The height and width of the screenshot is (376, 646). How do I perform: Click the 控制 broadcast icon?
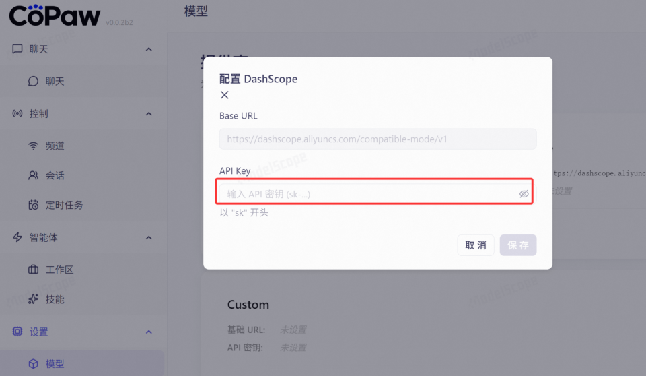[x=17, y=113]
